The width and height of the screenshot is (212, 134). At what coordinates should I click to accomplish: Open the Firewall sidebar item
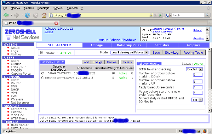(x=17, y=112)
